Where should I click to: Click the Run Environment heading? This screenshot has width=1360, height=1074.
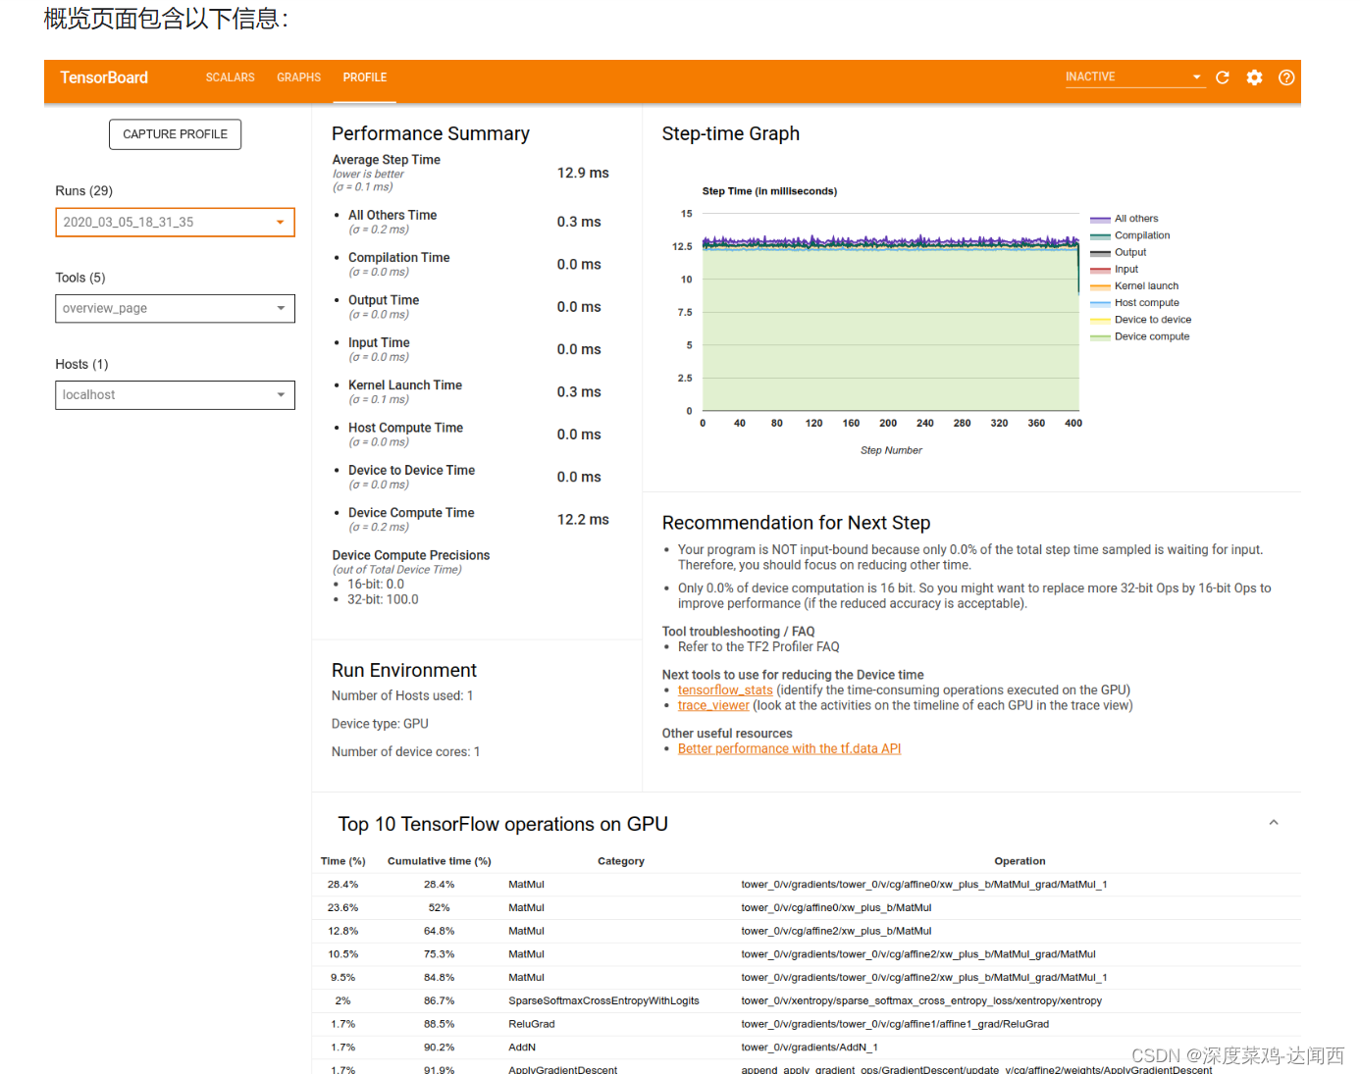pos(404,671)
